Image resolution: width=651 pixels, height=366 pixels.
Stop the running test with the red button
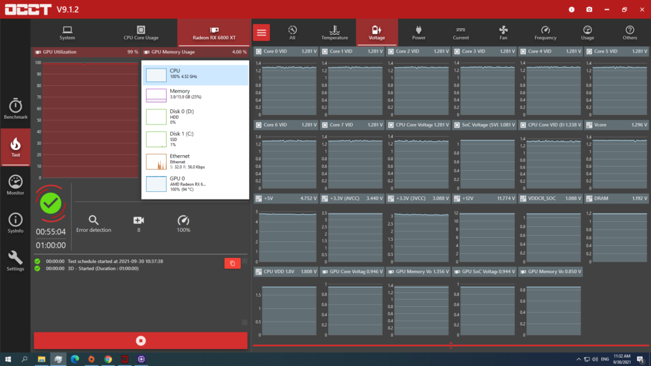[140, 341]
